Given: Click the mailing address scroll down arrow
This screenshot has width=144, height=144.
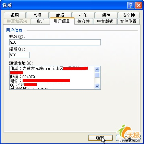Looking at the screenshot, I should pyautogui.click(x=97, y=86).
